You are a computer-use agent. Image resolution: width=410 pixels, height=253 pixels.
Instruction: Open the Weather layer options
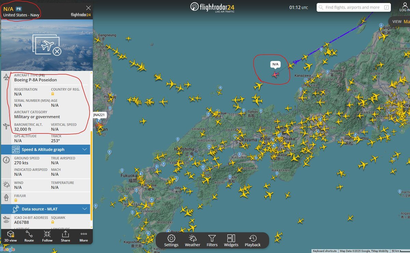193,240
